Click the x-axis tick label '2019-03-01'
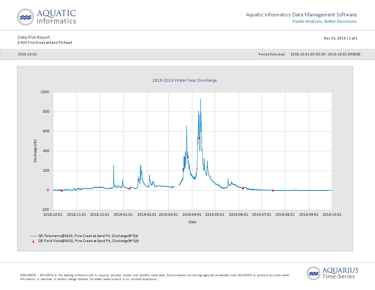The height and width of the screenshot is (290, 375). coord(168,214)
